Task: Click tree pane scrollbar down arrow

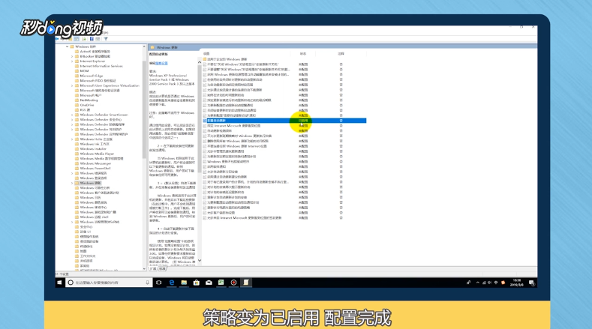Action: 144,268
